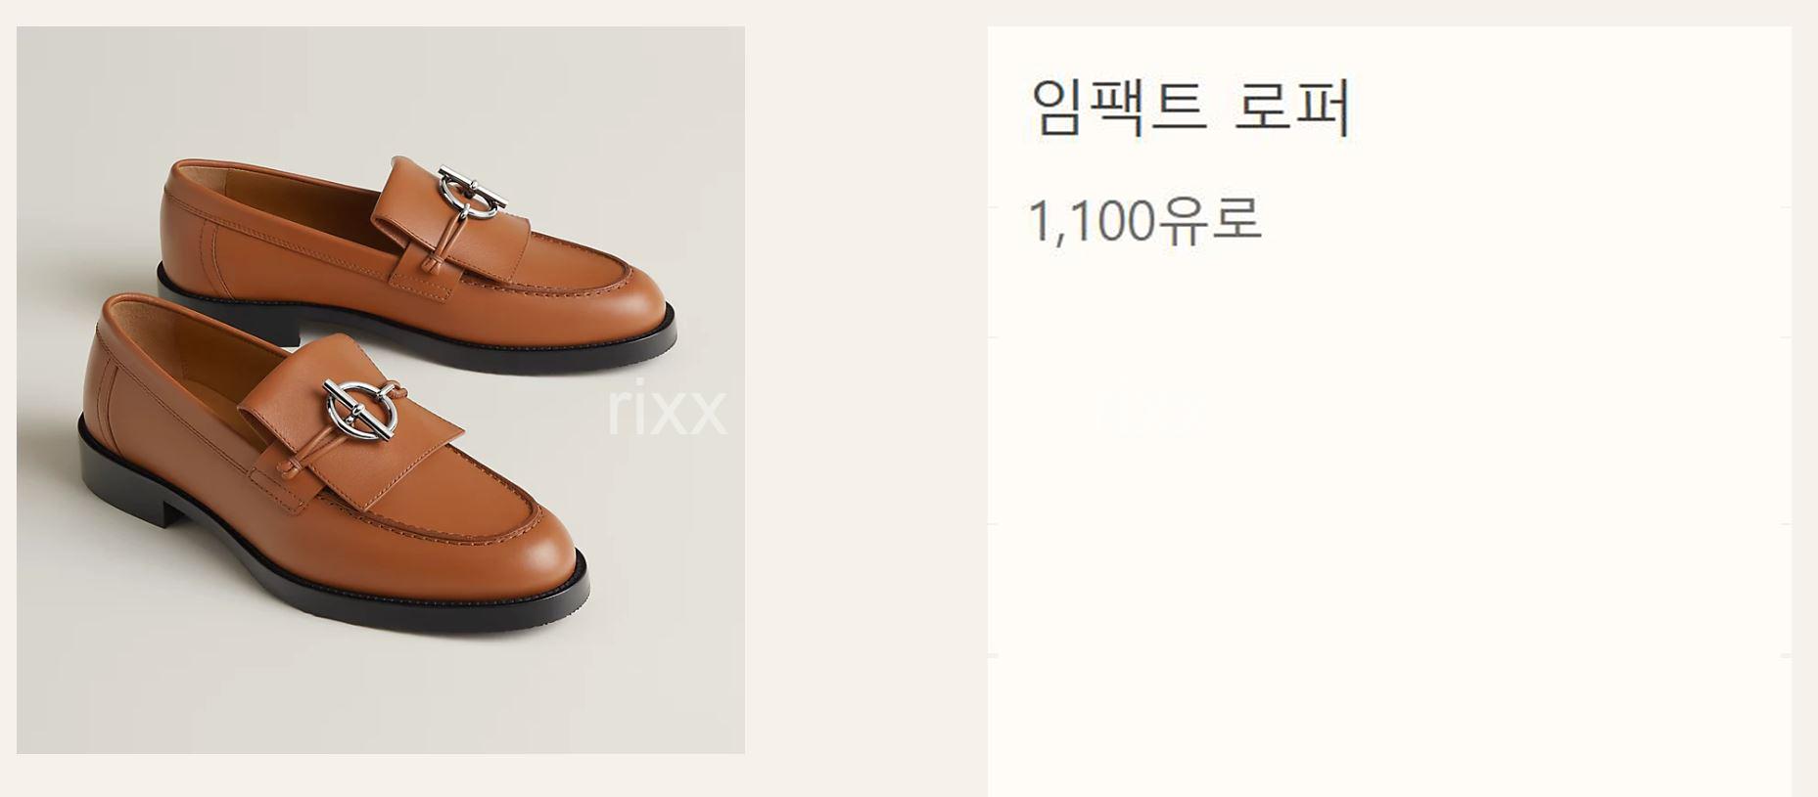Click the leather knot on upper loafer

click(x=432, y=265)
